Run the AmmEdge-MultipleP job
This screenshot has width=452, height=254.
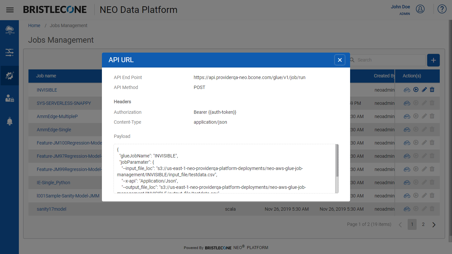click(416, 116)
